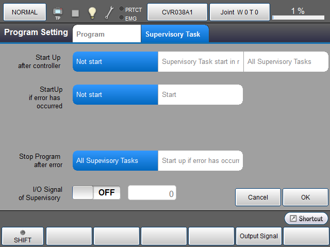Click the gray stop square icon
Image resolution: width=330 pixels, height=247 pixels.
click(x=75, y=13)
